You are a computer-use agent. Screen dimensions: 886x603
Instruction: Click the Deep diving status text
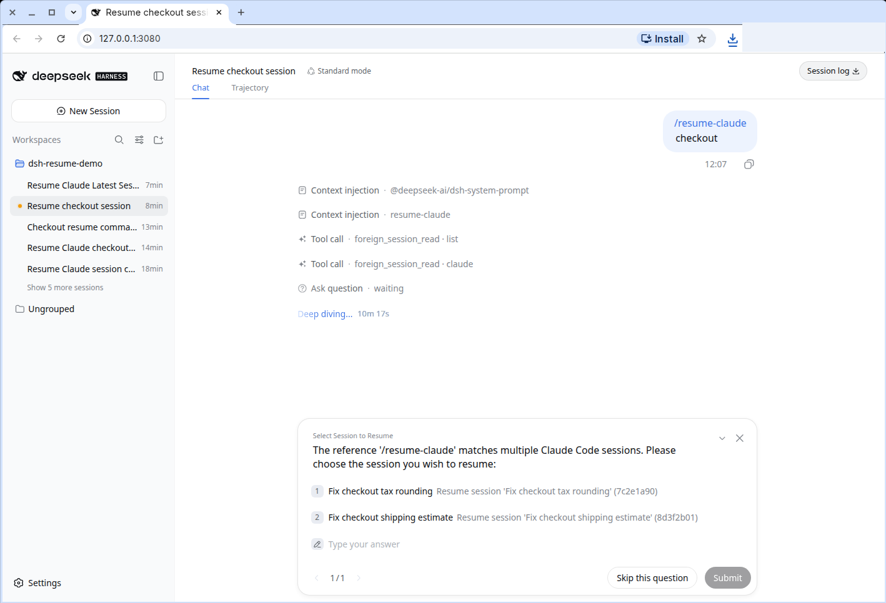(325, 314)
